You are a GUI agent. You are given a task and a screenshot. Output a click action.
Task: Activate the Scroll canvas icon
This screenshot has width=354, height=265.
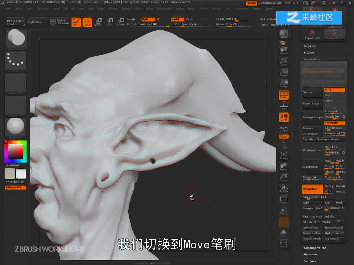(283, 51)
